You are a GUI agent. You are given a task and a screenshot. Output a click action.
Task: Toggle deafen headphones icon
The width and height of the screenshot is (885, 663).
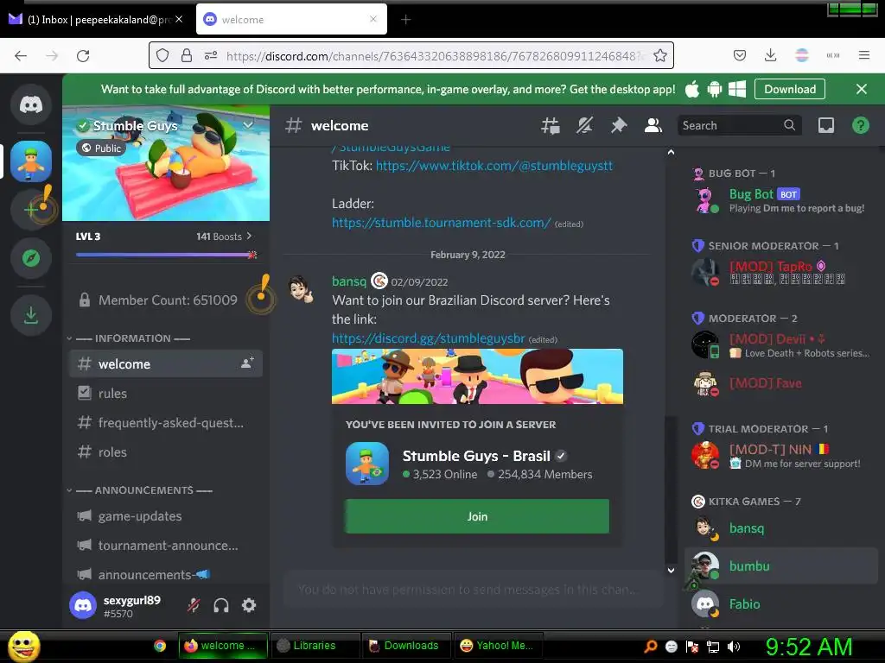click(x=221, y=605)
